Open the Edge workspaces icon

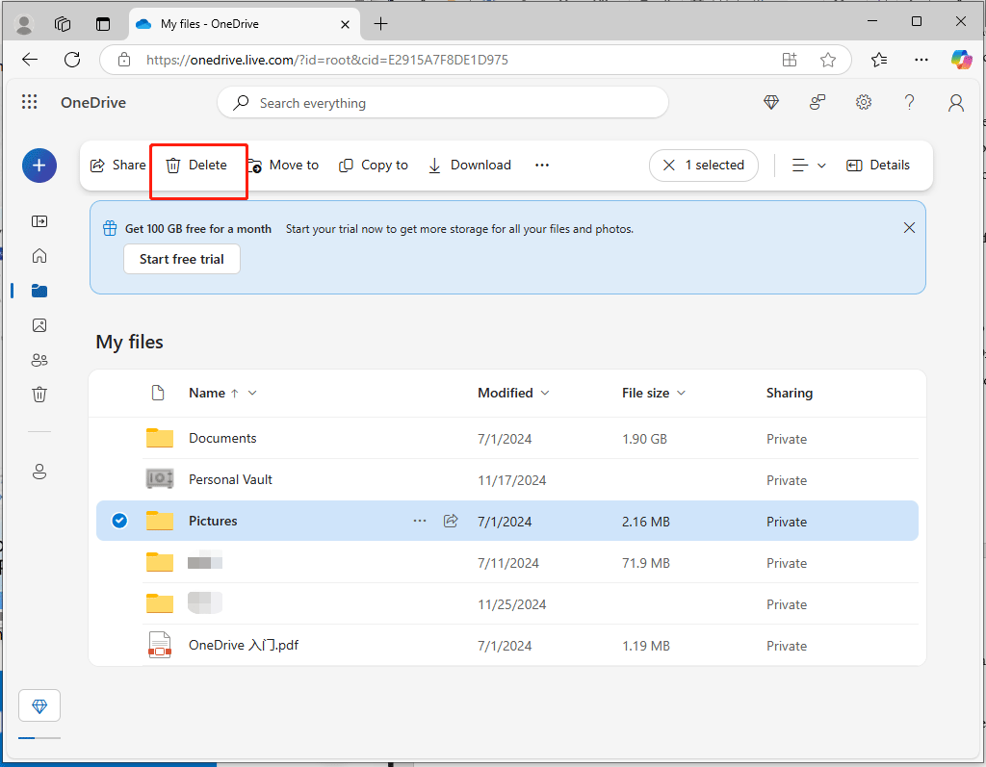click(63, 24)
